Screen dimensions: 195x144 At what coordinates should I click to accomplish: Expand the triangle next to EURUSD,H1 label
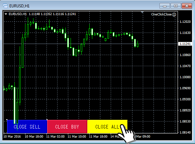click(x=6, y=14)
